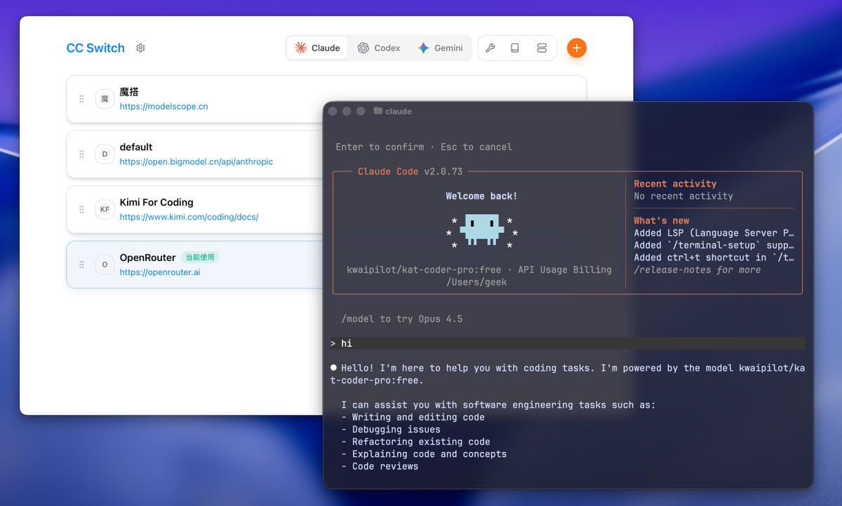Click the 当前使用 badge on OpenRouter
This screenshot has width=842, height=506.
200,258
